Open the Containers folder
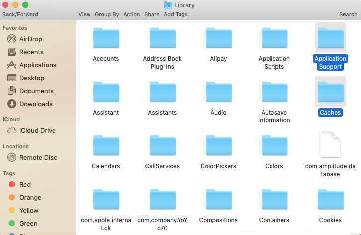This screenshot has height=235, width=361. click(274, 199)
